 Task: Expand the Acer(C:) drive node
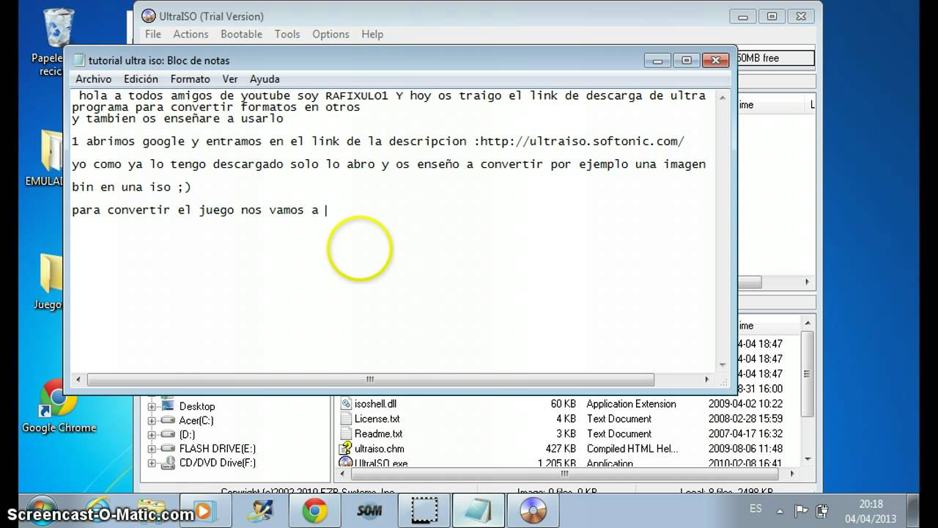click(x=152, y=420)
